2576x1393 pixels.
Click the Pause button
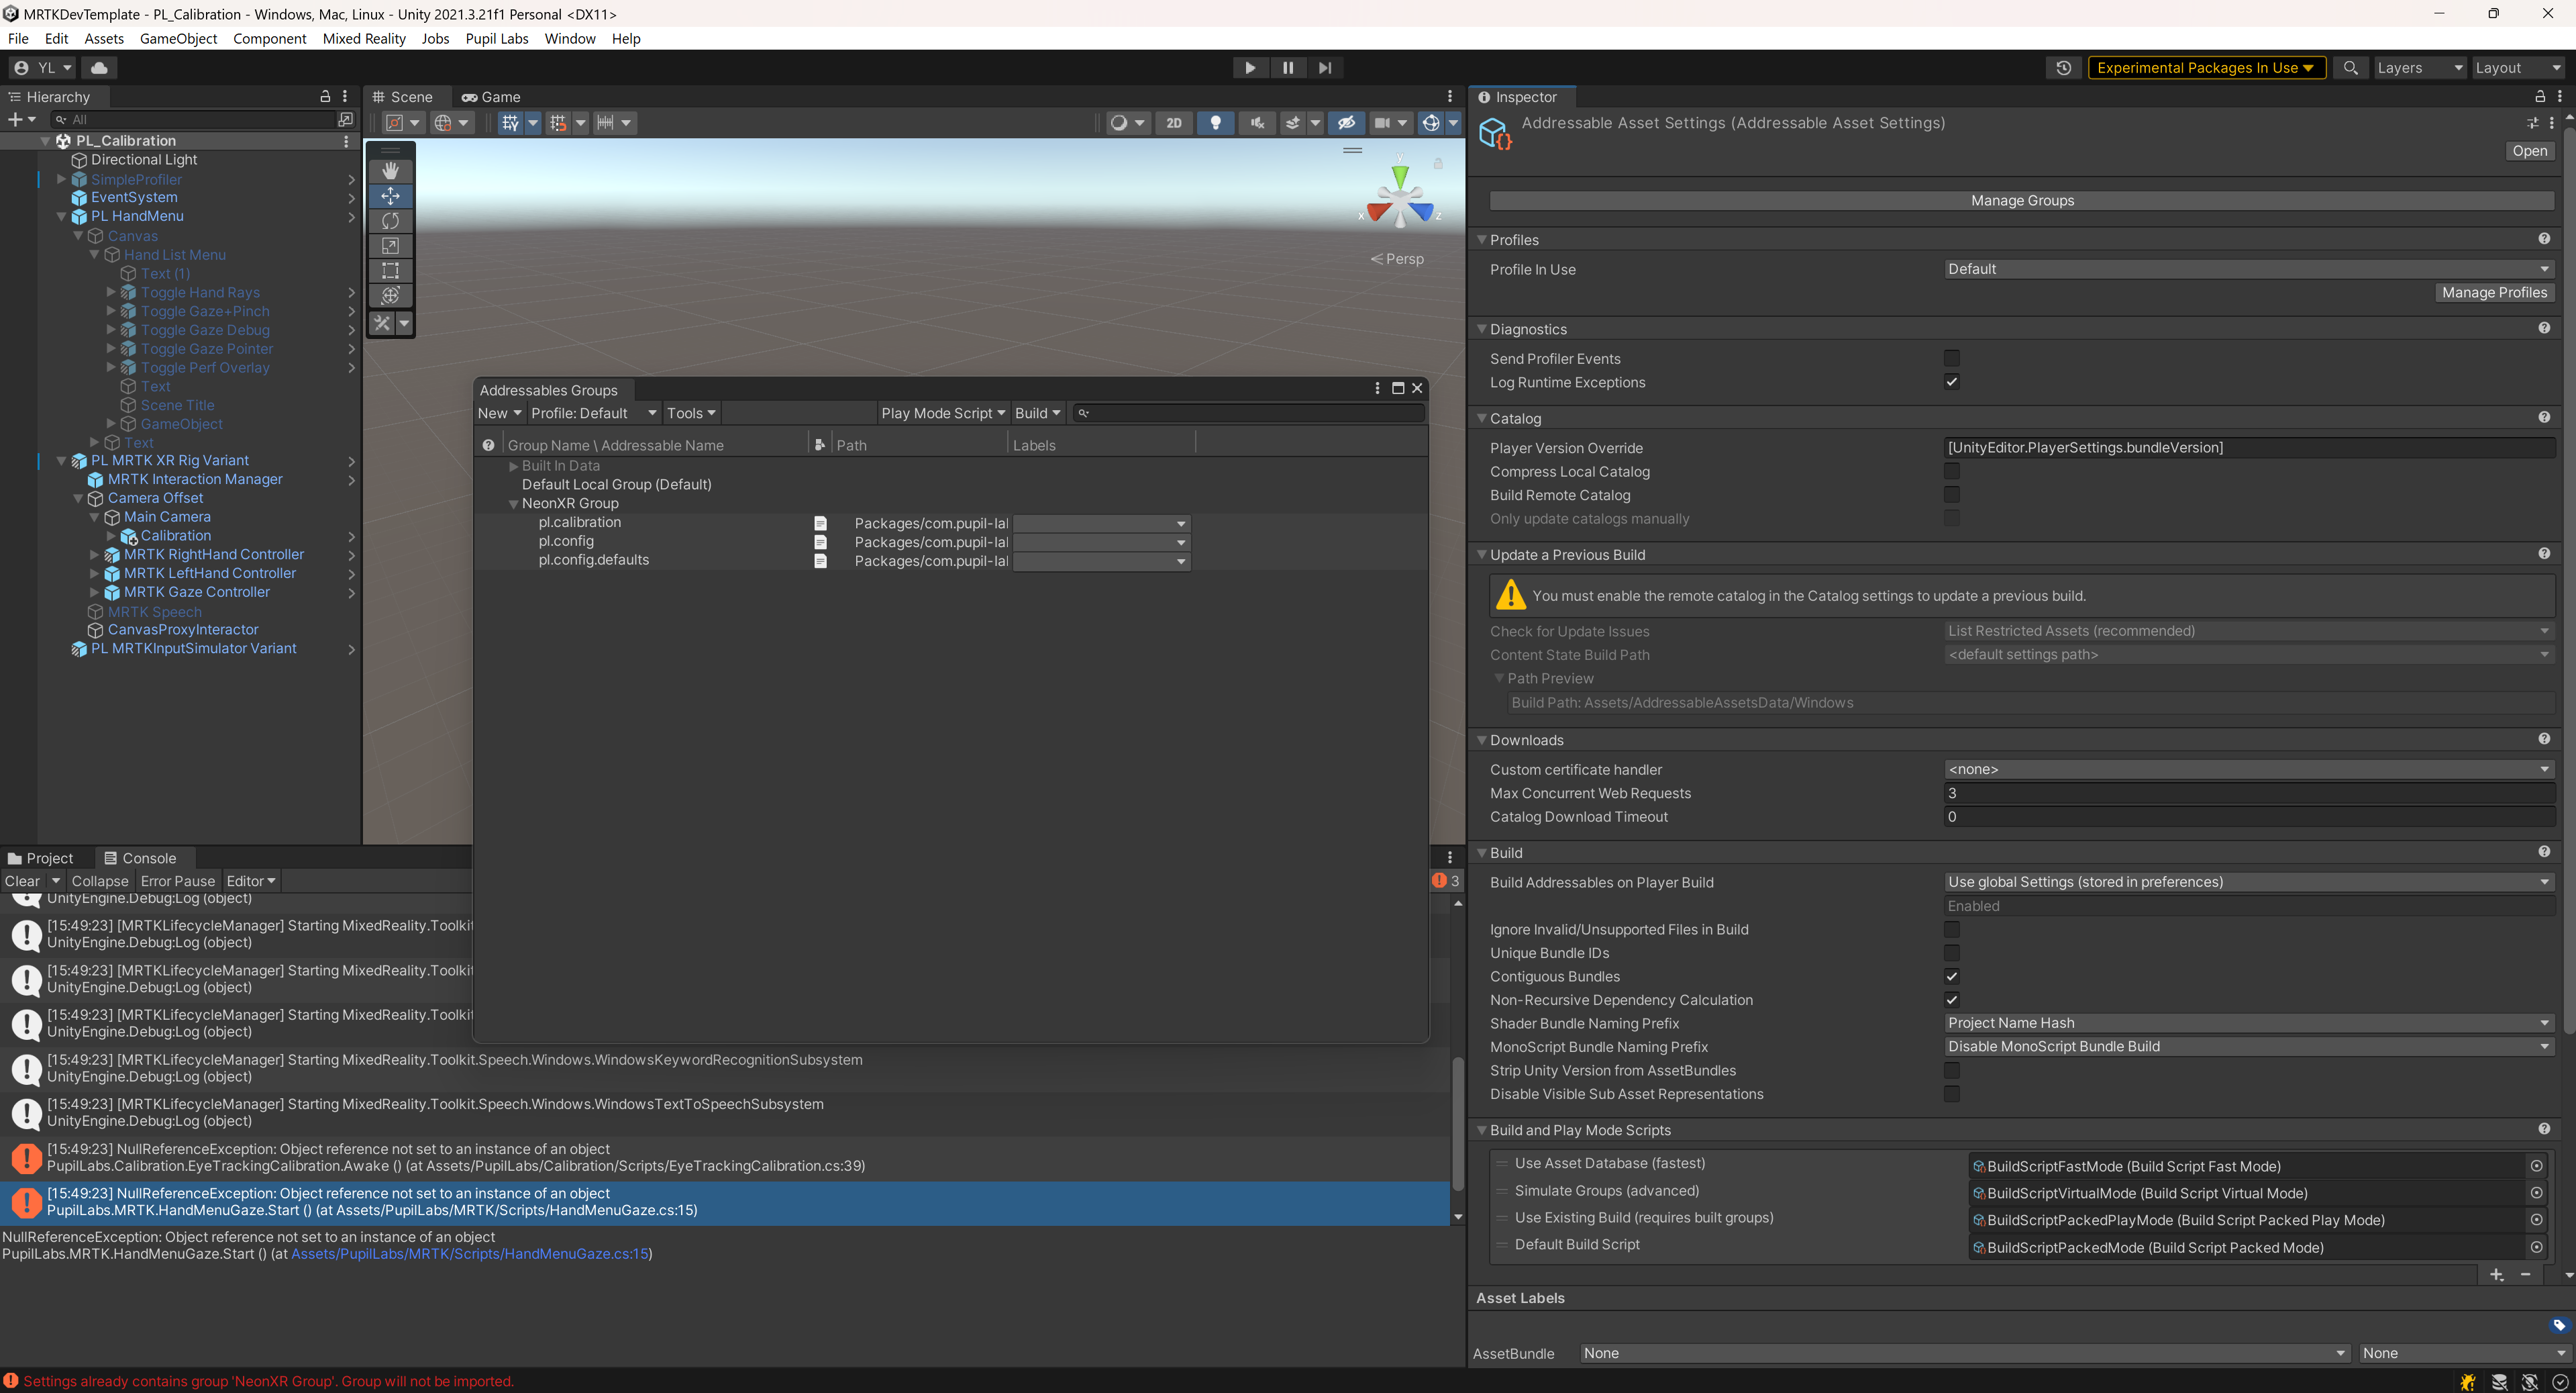pos(1287,67)
